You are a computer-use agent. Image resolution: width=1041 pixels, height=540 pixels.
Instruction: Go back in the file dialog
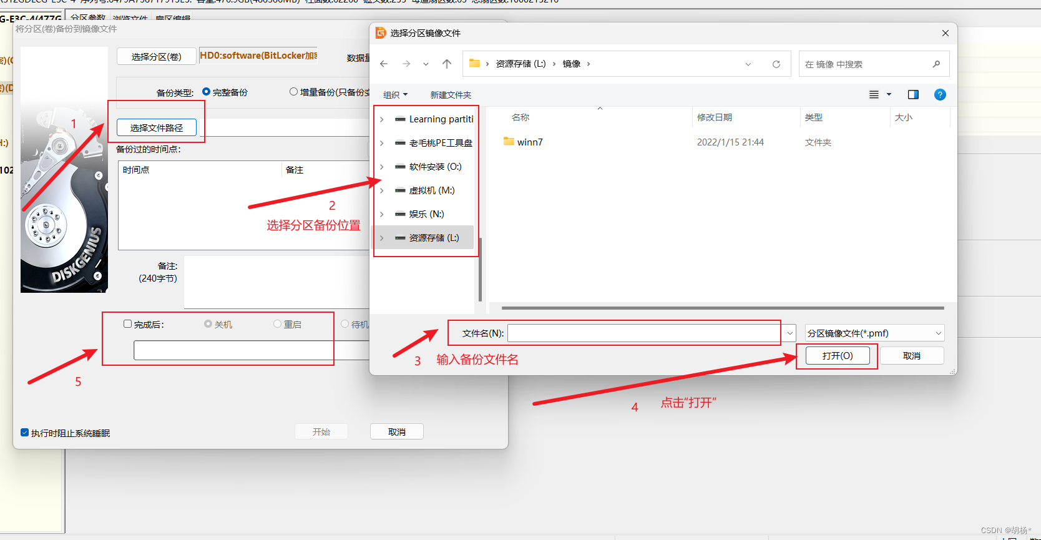click(x=384, y=64)
